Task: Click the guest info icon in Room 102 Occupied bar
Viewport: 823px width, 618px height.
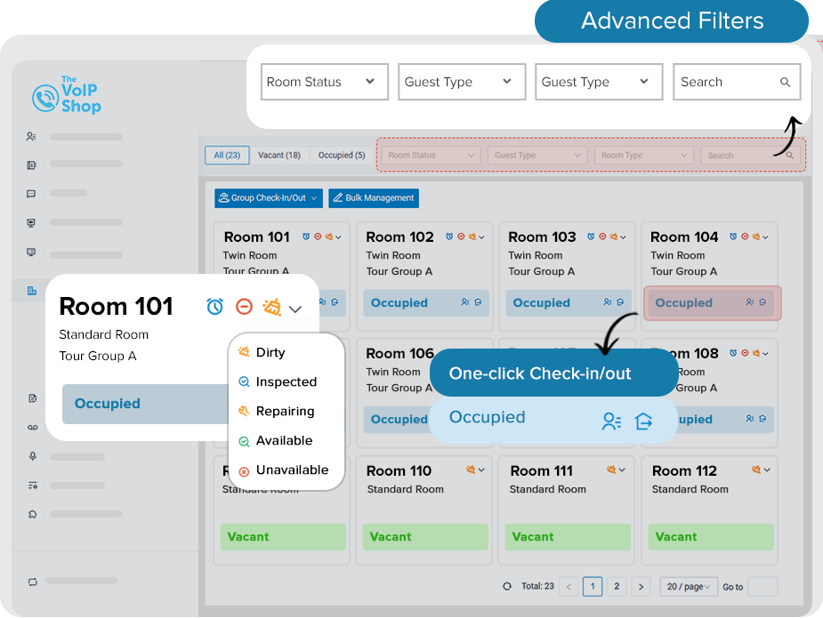Action: [x=465, y=302]
